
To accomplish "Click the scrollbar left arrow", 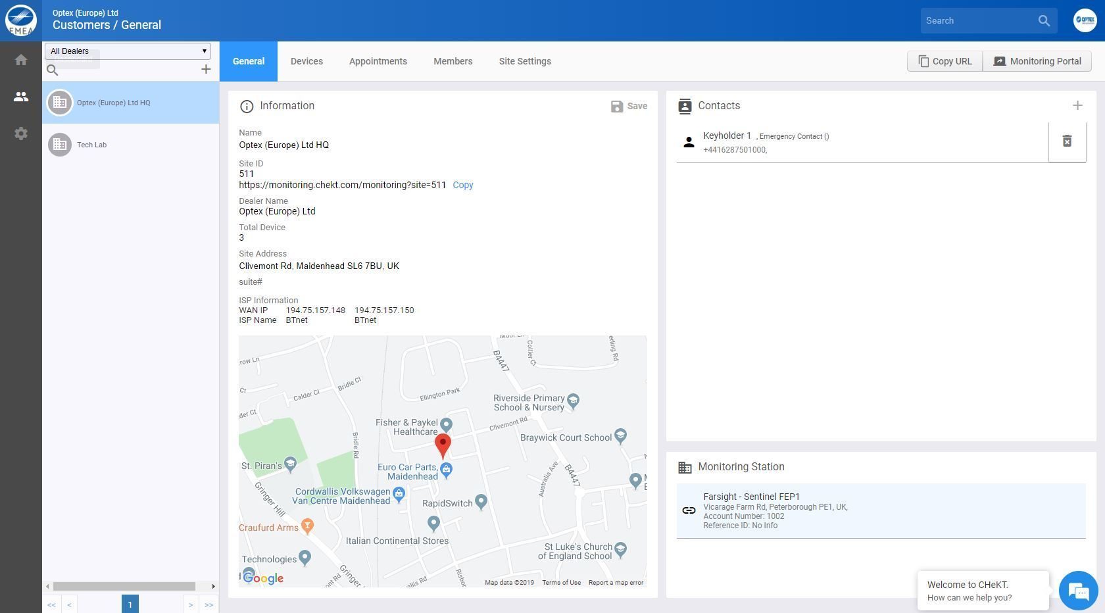I will (x=47, y=586).
